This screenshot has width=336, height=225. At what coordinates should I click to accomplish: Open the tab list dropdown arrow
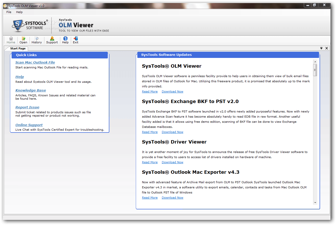[321, 48]
